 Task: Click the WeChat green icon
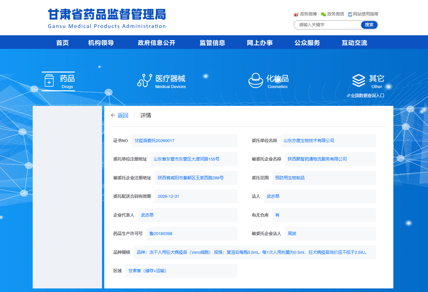[323, 14]
